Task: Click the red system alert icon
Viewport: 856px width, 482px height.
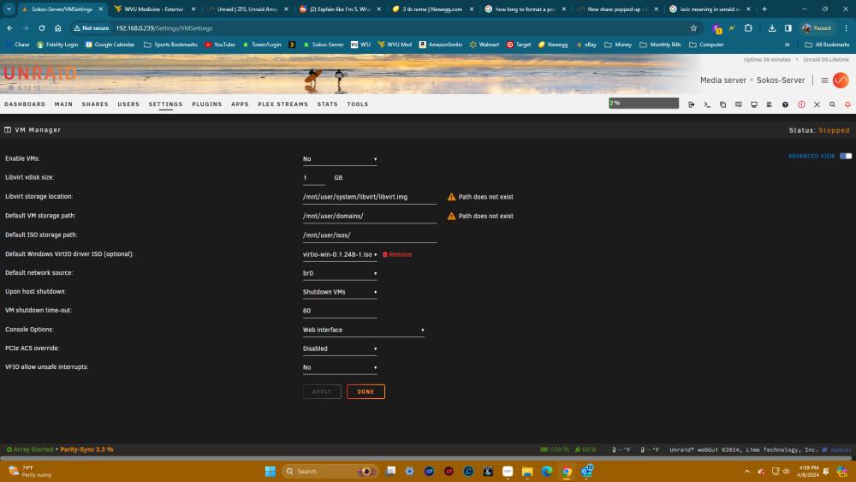Action: [801, 104]
